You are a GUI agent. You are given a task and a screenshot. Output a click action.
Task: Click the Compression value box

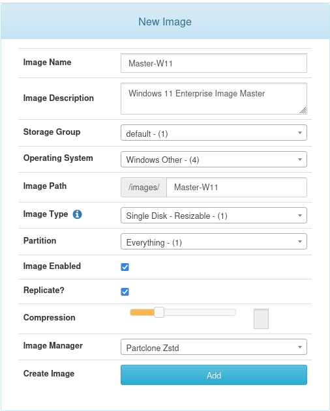click(x=262, y=319)
